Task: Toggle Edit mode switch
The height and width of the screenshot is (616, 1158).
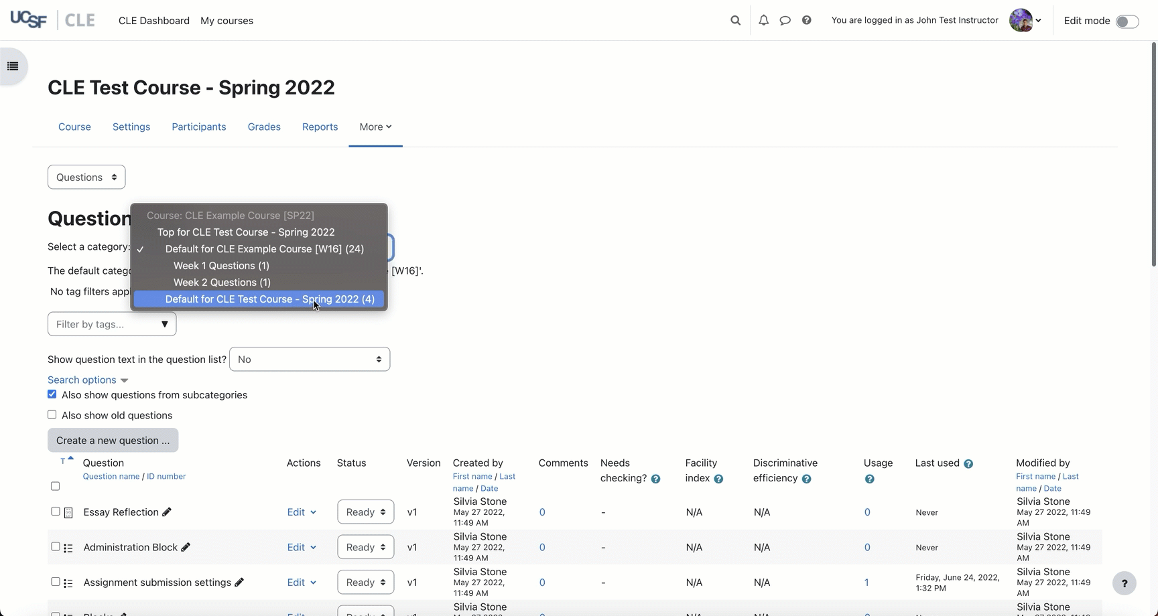Action: click(x=1127, y=21)
